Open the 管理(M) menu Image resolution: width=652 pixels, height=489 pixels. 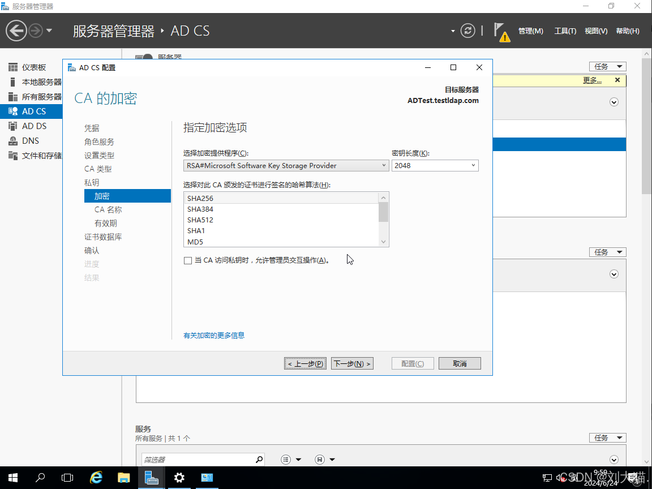point(530,31)
